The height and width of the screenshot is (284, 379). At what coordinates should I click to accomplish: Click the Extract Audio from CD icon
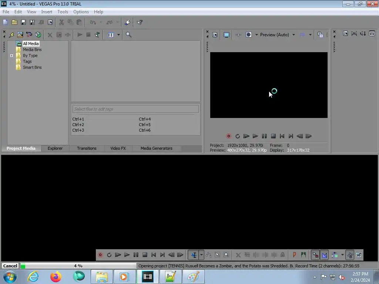pyautogui.click(x=38, y=35)
